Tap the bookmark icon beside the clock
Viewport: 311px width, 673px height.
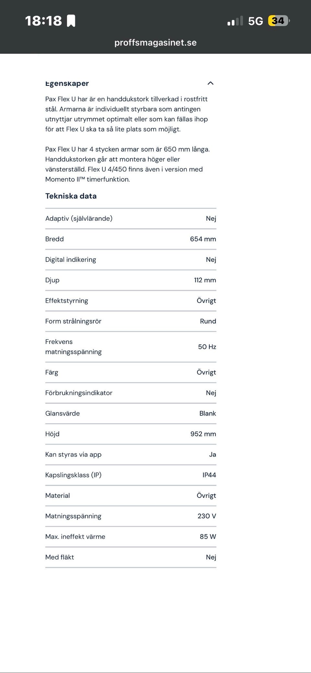point(71,21)
